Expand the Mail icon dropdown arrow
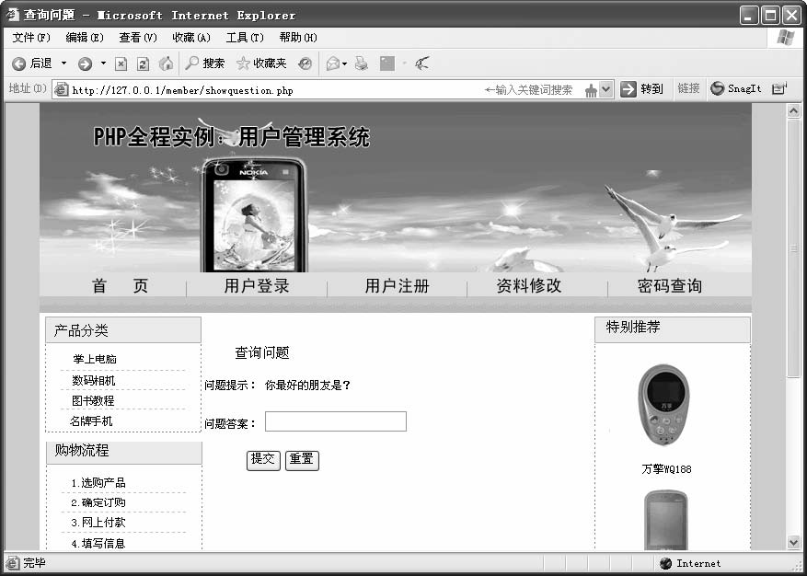Screen dimensions: 807x576 (x=345, y=63)
